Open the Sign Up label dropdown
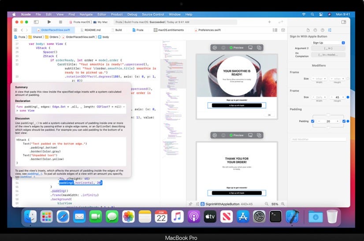 tap(328, 43)
